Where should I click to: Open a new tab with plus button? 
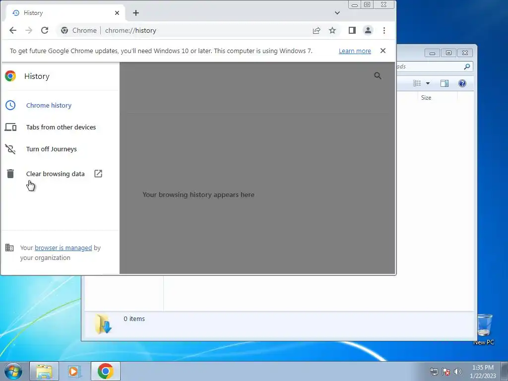(x=136, y=13)
